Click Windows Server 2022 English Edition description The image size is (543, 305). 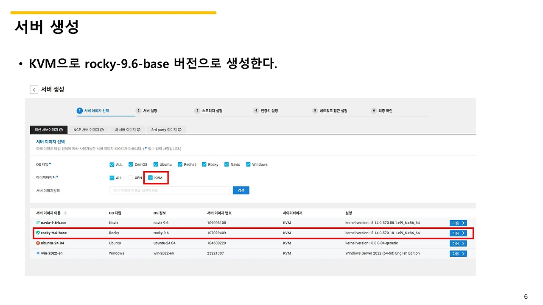(x=383, y=253)
